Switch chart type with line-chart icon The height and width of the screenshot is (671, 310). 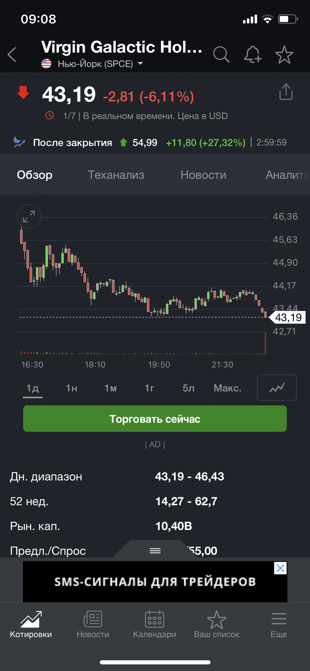(x=277, y=387)
